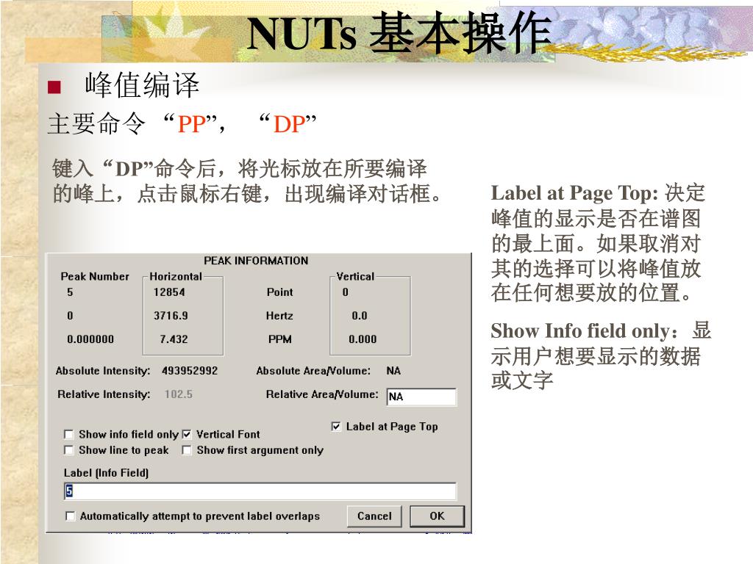Click the Relative Area/Volume NA field
Image resolution: width=753 pixels, height=564 pixels.
[x=421, y=397]
